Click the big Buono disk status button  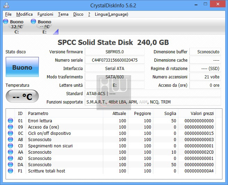tap(22, 67)
